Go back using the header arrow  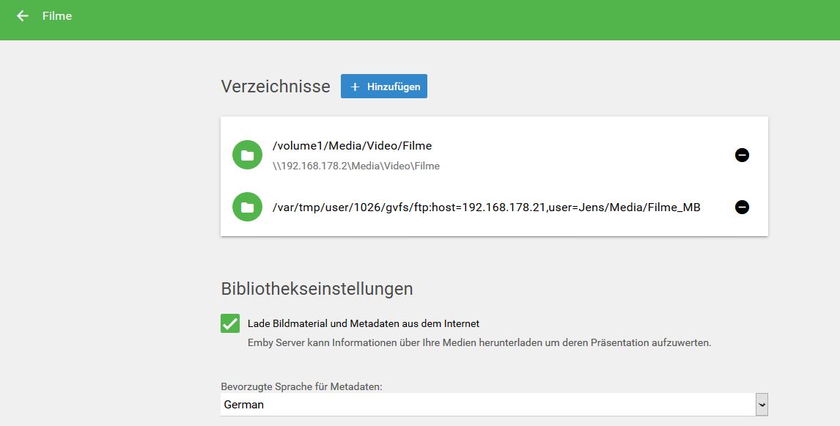click(x=23, y=16)
